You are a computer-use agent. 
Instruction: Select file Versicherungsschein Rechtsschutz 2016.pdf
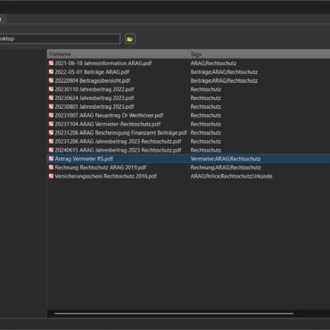105,176
